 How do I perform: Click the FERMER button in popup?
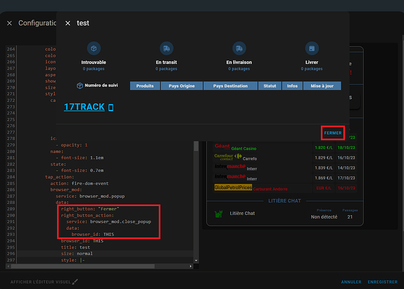333,133
